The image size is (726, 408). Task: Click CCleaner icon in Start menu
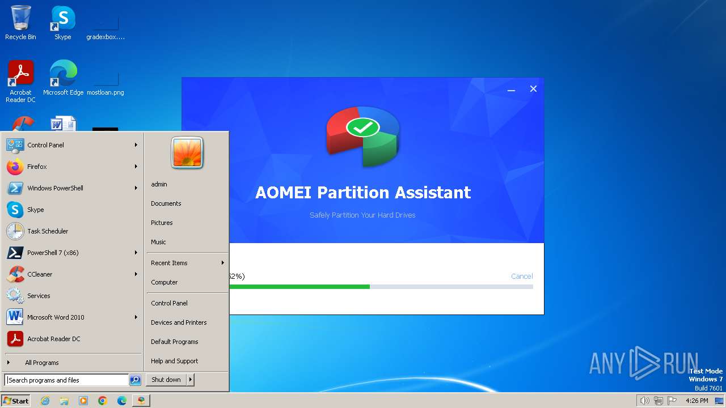pos(15,274)
